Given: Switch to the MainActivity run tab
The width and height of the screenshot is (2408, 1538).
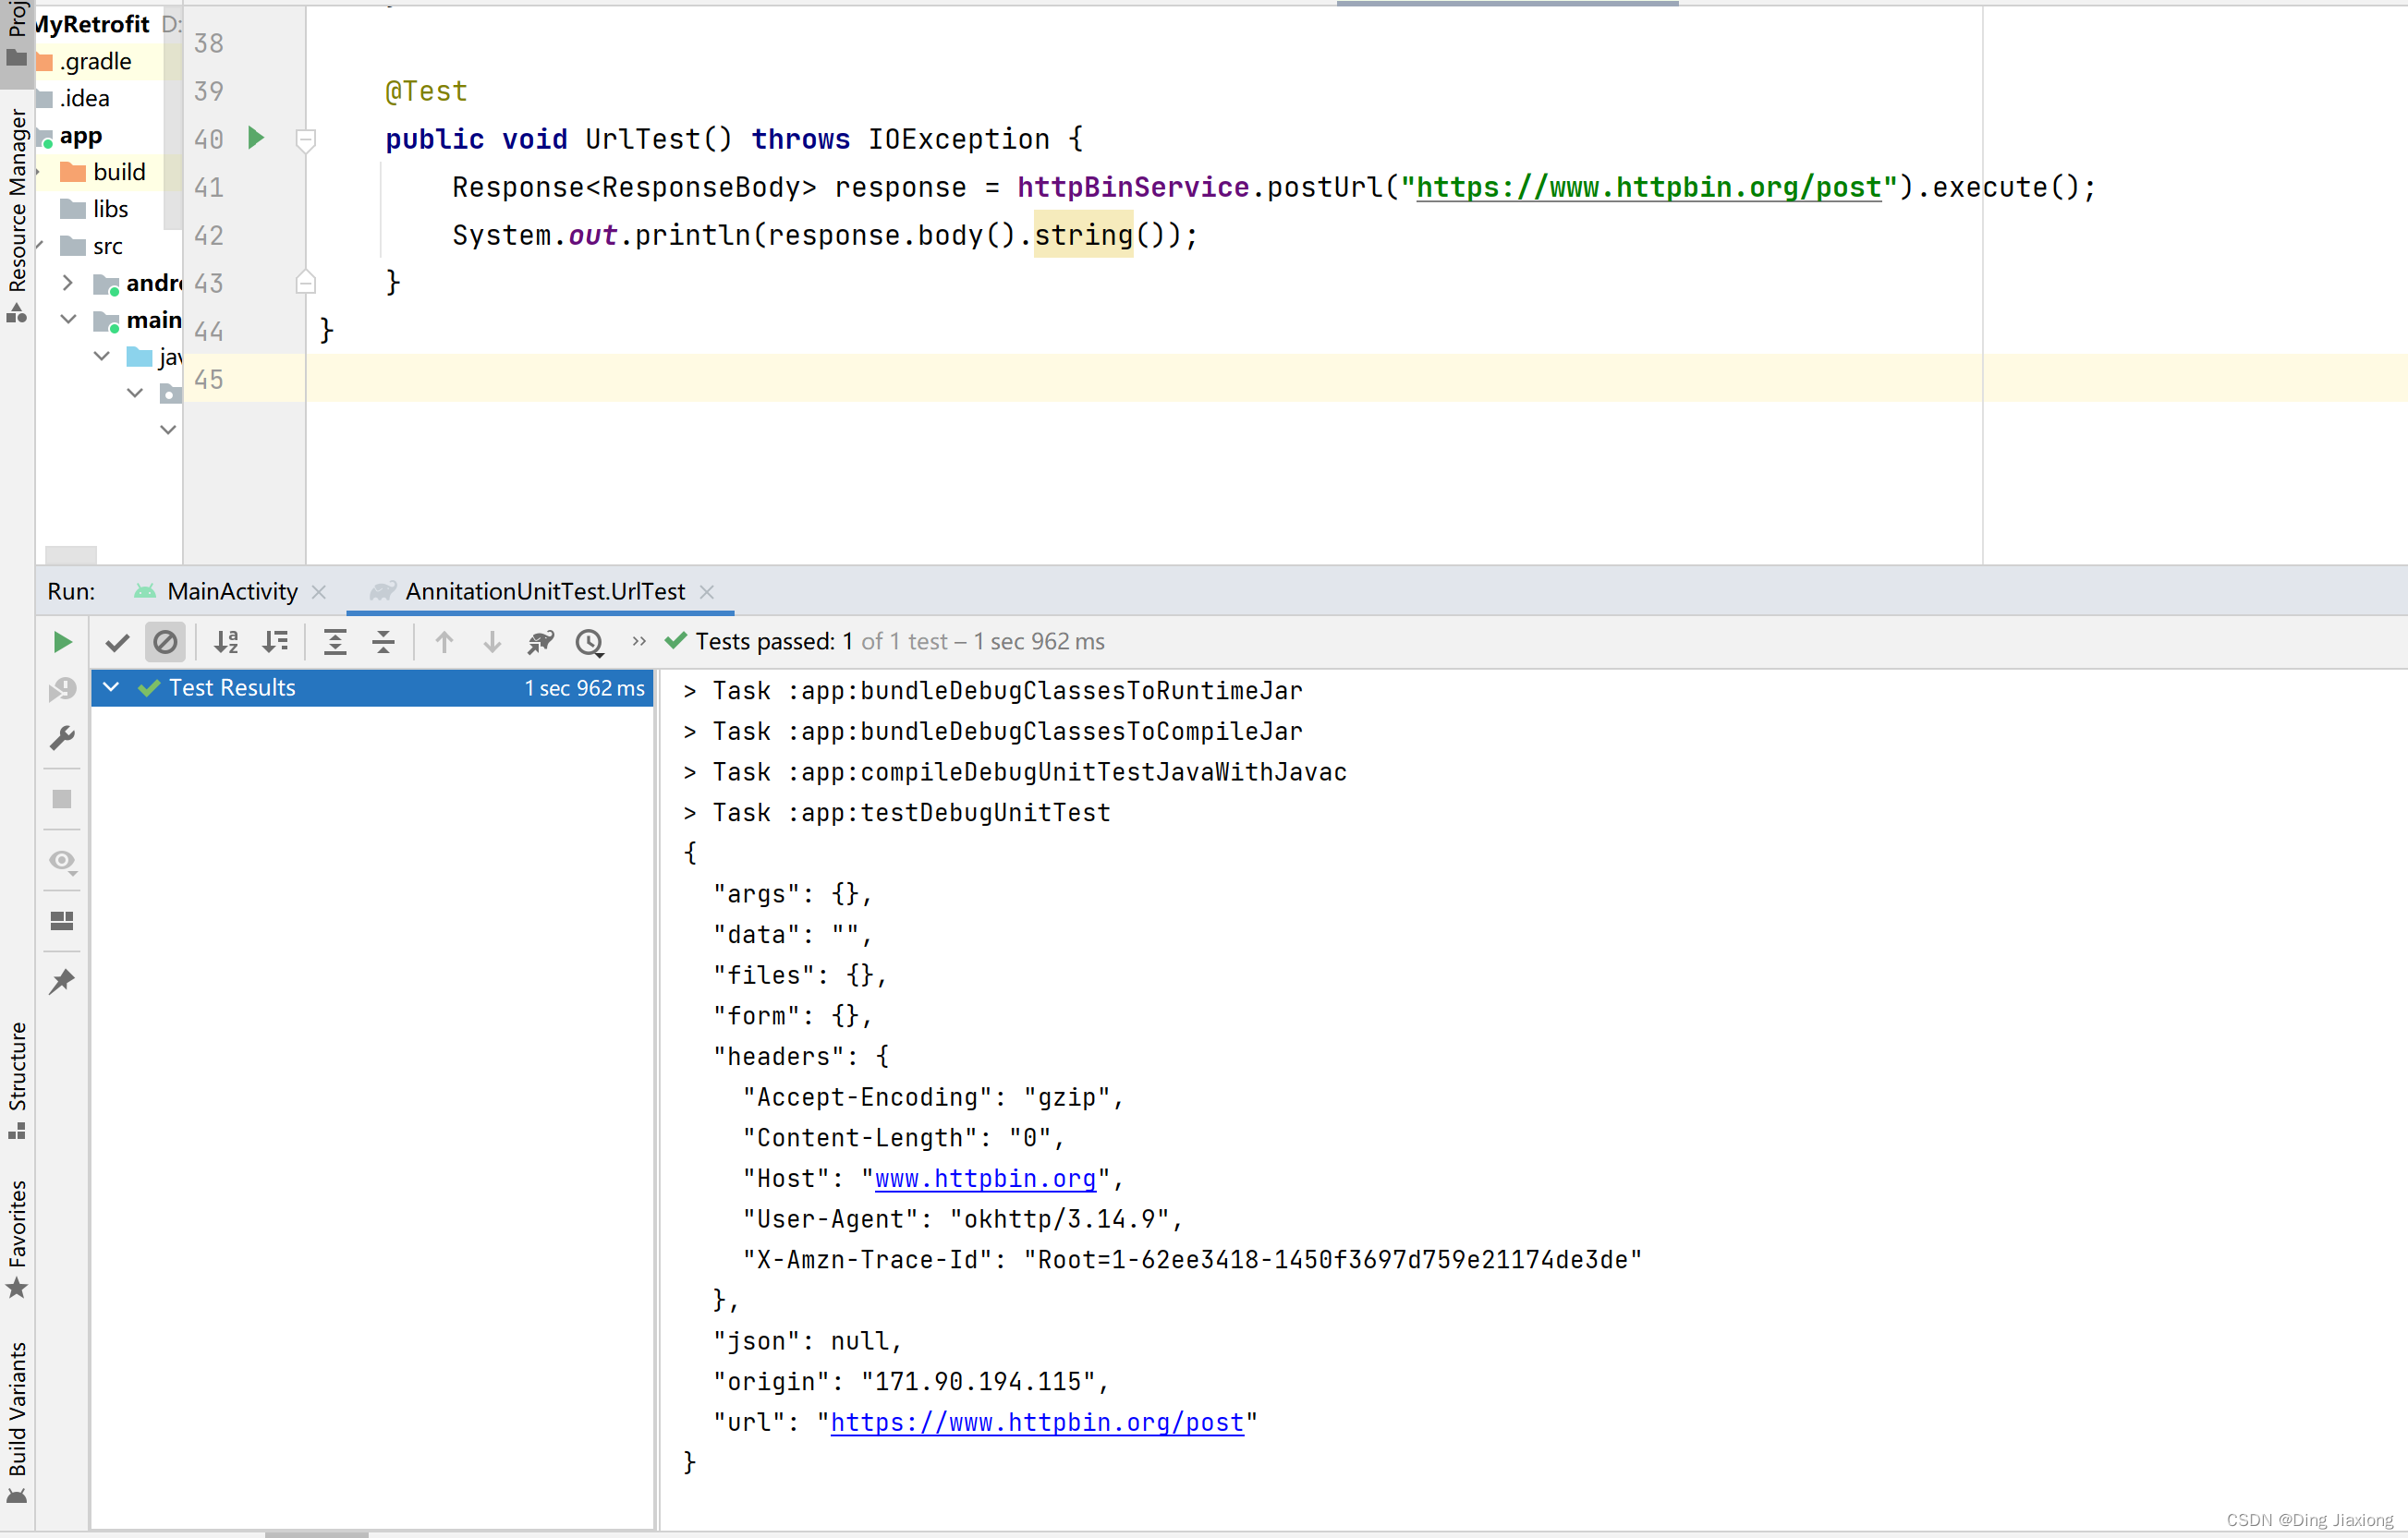Looking at the screenshot, I should [232, 591].
